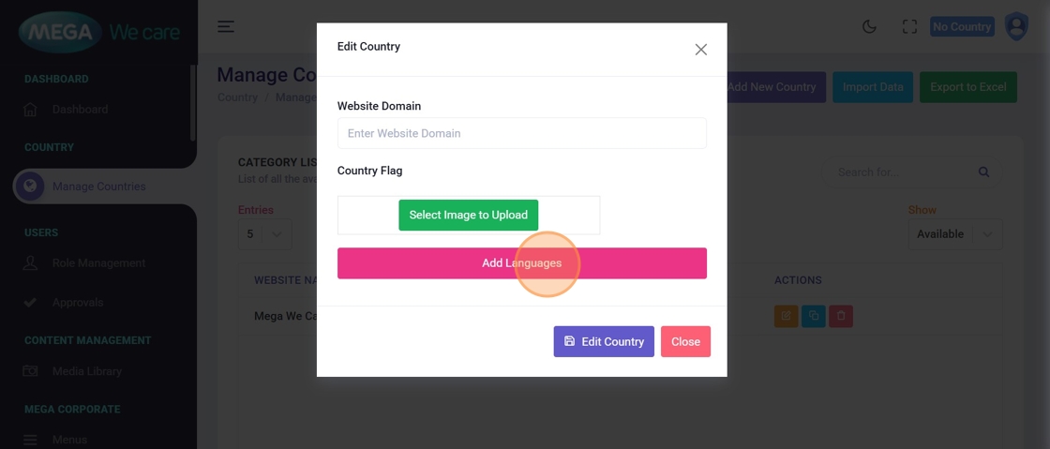This screenshot has width=1050, height=449.
Task: Toggle fullscreen mode icon
Action: pyautogui.click(x=909, y=27)
